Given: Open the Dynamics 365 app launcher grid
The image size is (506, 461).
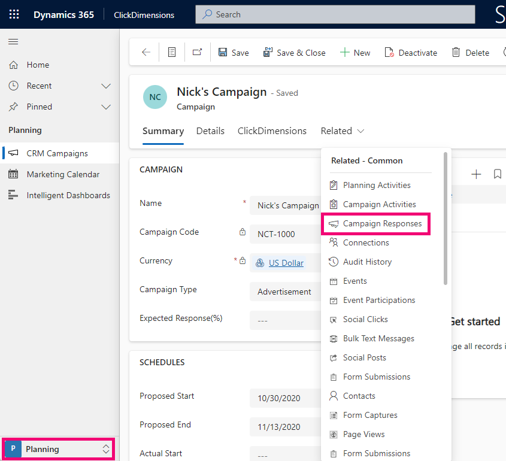Looking at the screenshot, I should click(x=14, y=14).
